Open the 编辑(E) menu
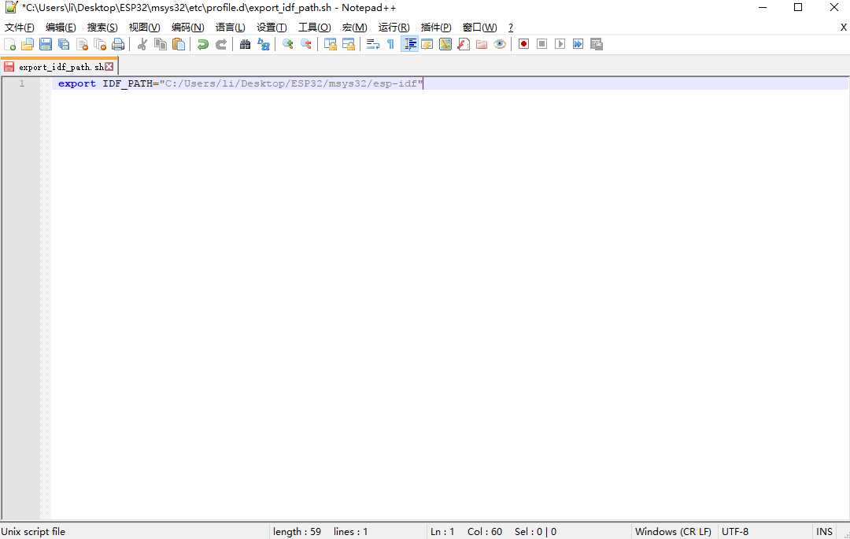The height and width of the screenshot is (539, 850). pos(61,27)
